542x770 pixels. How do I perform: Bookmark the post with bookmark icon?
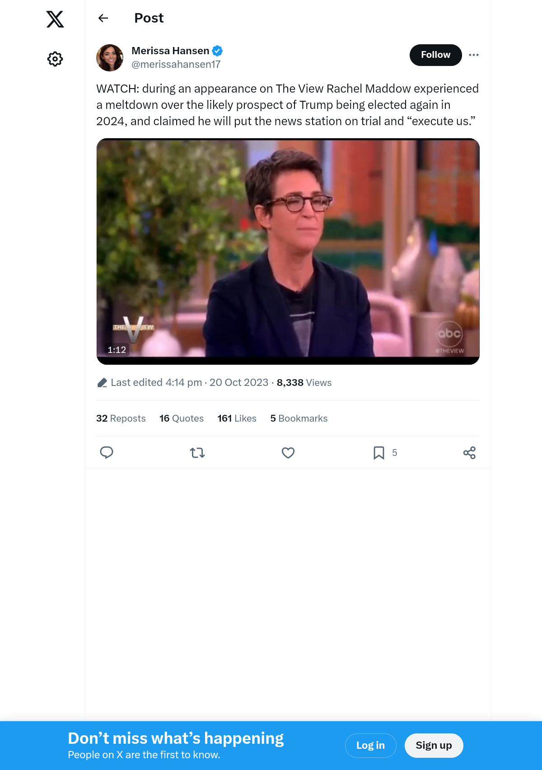click(x=379, y=452)
